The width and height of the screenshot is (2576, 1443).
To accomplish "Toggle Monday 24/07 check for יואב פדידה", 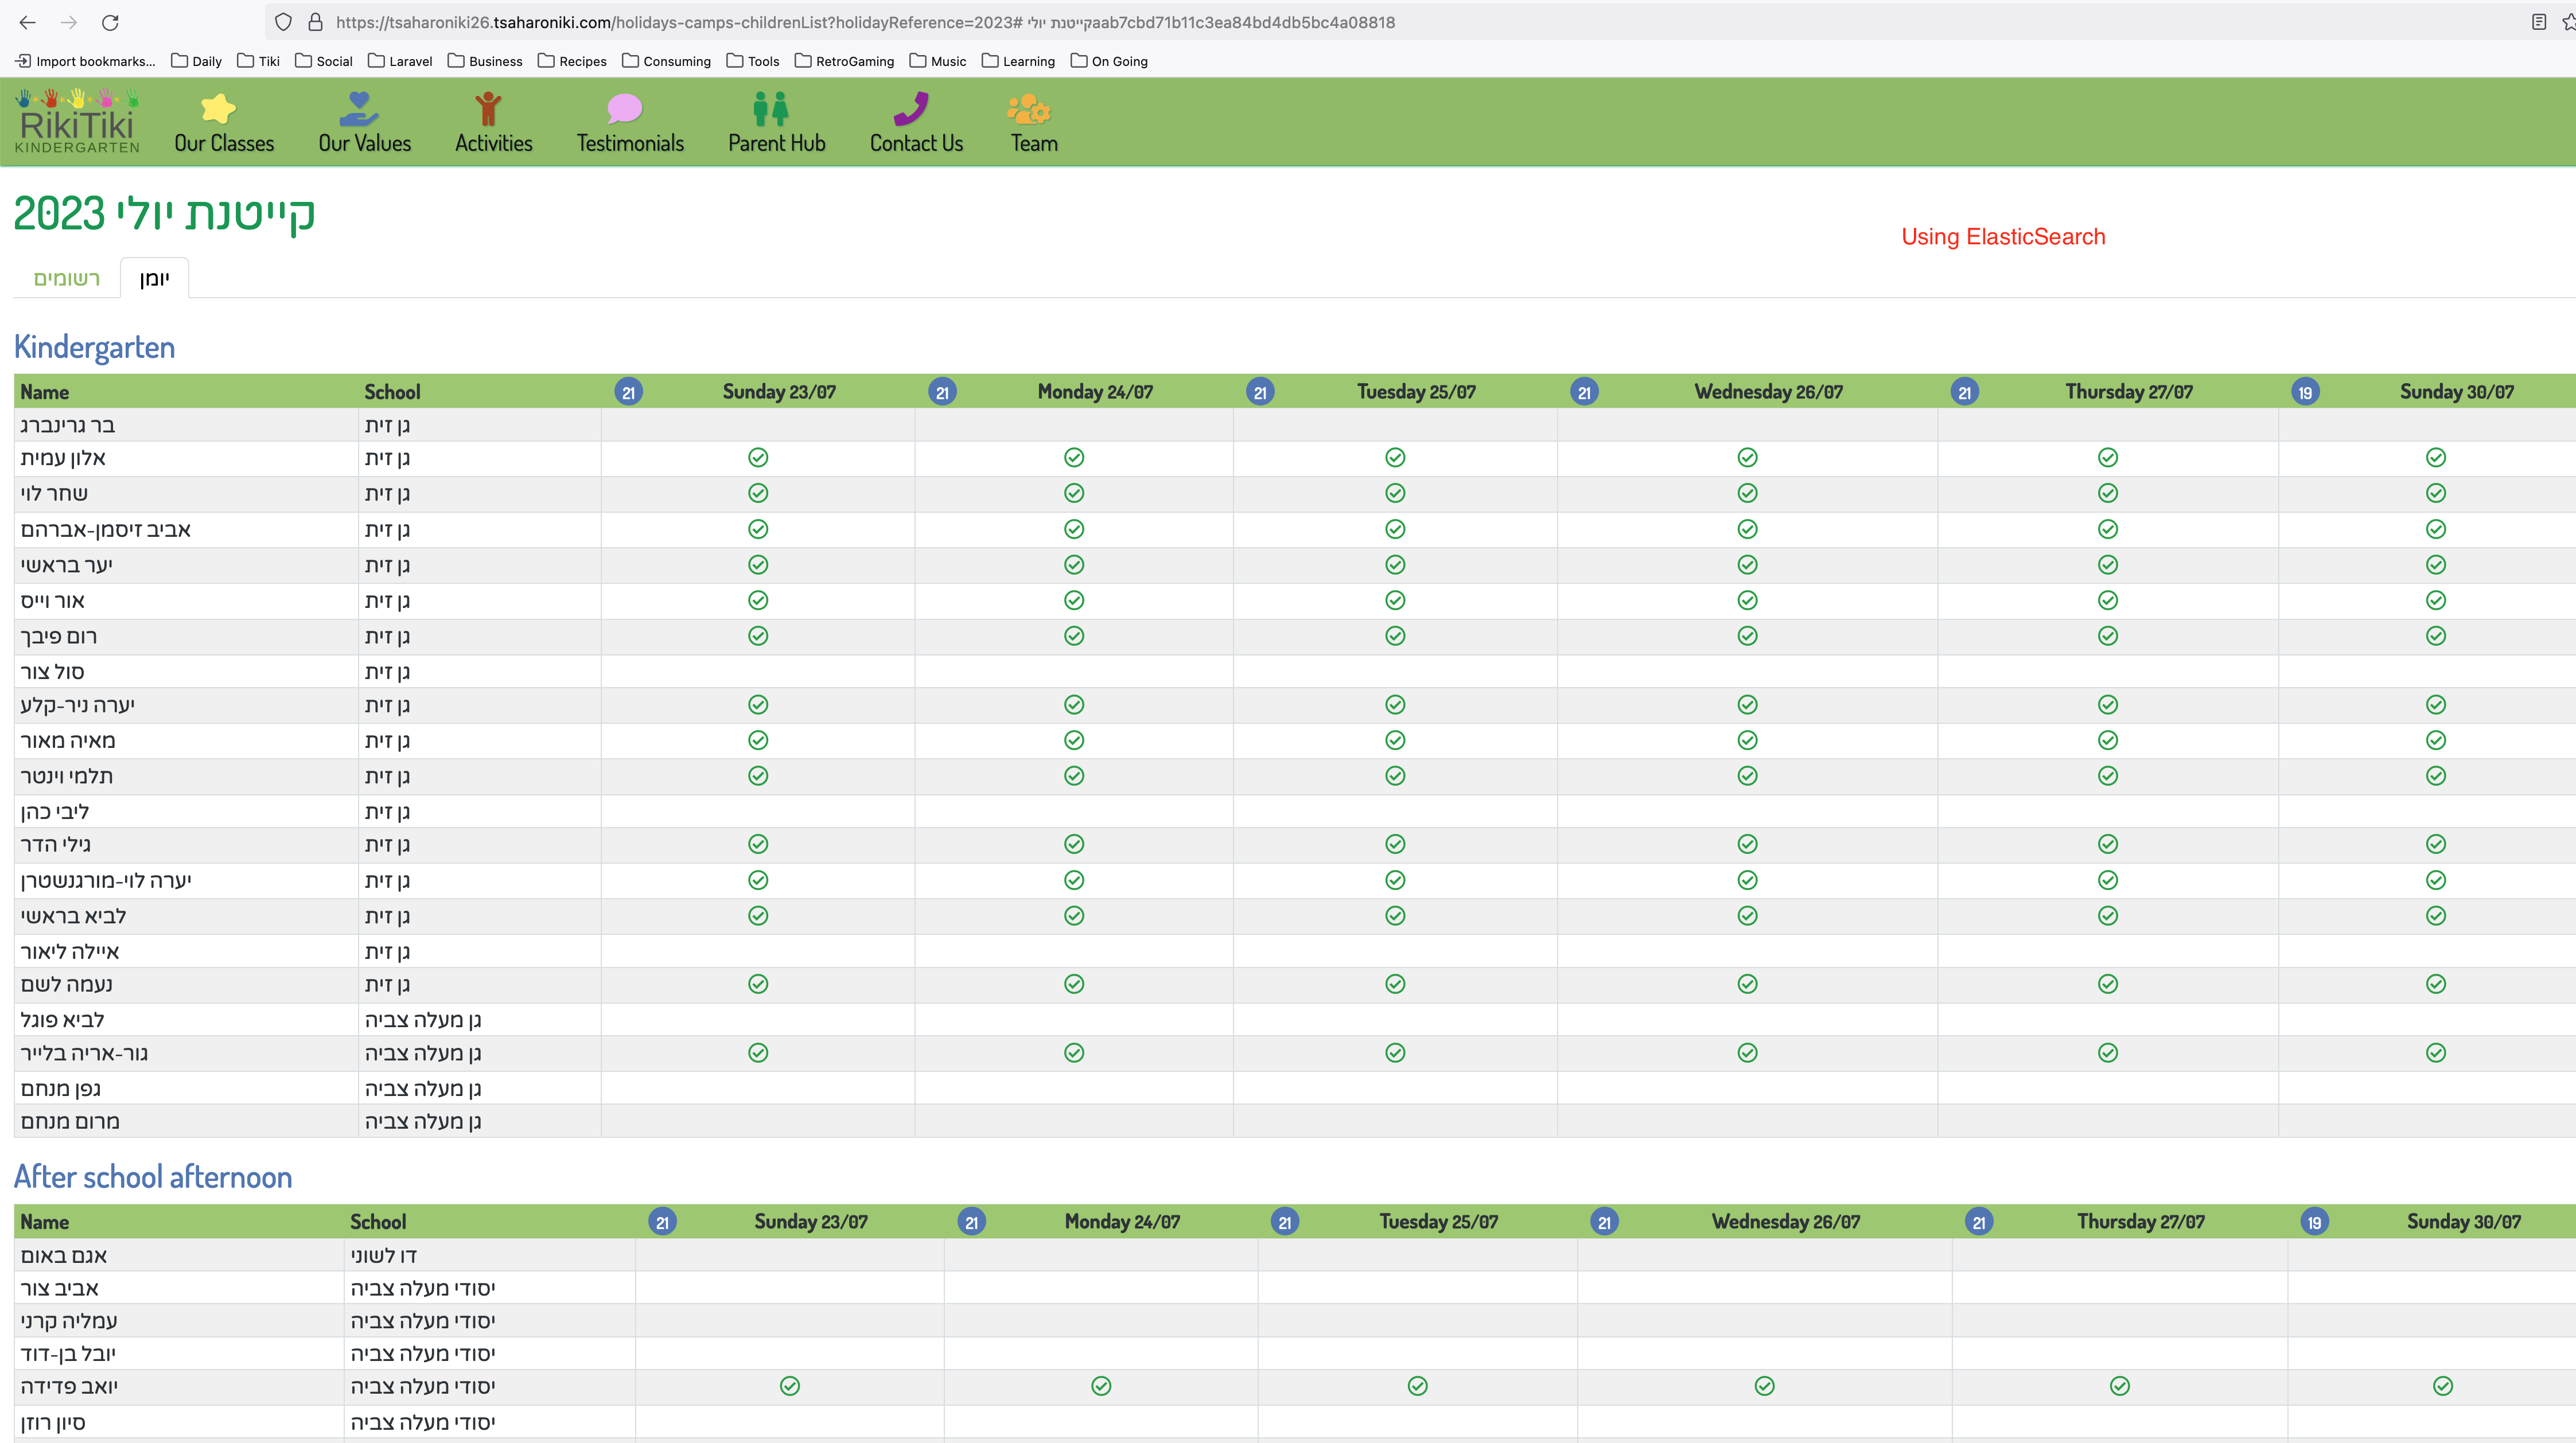I will pos(1101,1386).
